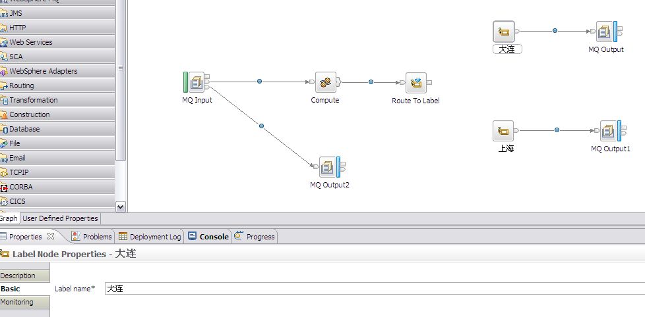Select the Basic properties section
This screenshot has height=317, width=645.
pyautogui.click(x=24, y=289)
